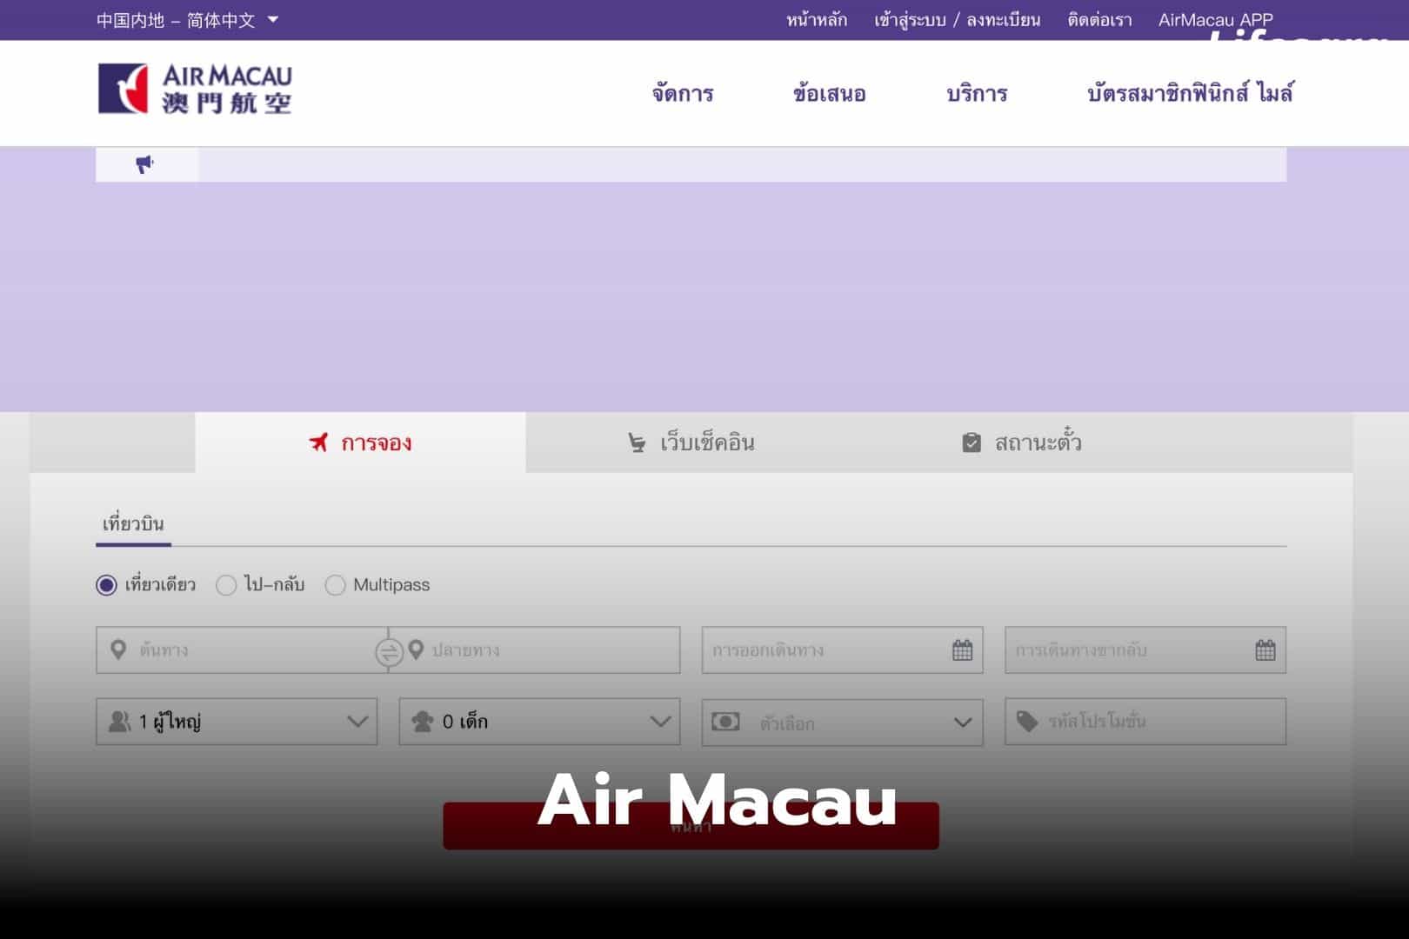1409x939 pixels.
Task: Click the money icon in ตัวเลือก field
Action: 725,722
